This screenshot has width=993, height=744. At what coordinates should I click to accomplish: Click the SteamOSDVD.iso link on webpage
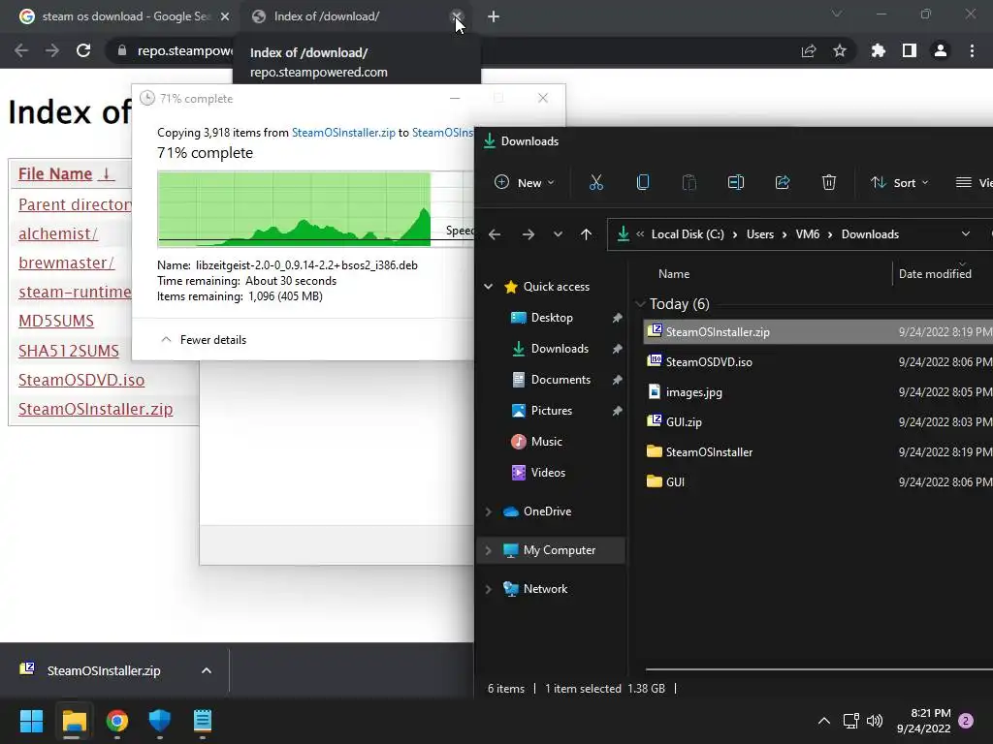[x=81, y=380]
